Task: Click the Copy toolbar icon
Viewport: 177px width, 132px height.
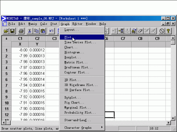Action: 36,31
